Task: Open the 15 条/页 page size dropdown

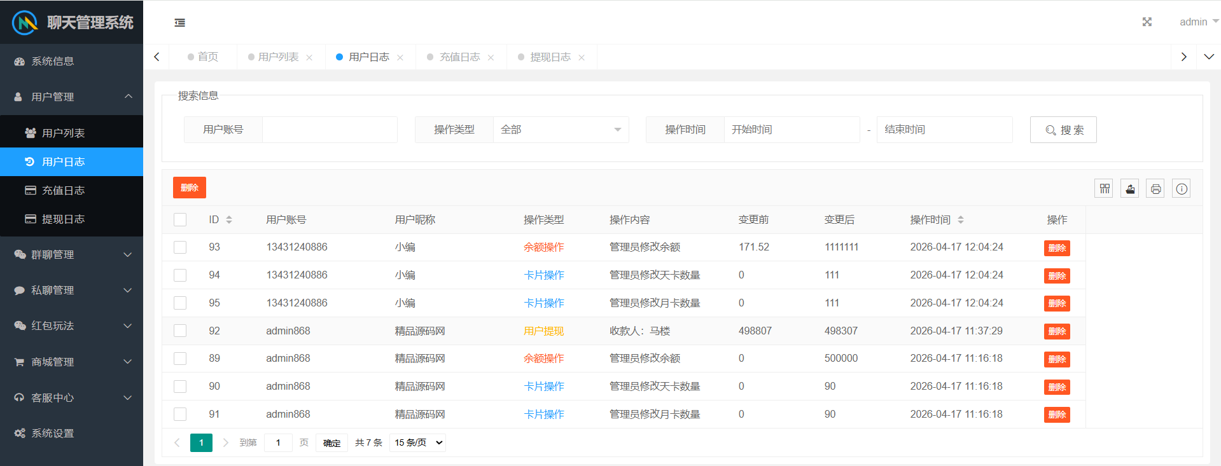Action: coord(417,442)
